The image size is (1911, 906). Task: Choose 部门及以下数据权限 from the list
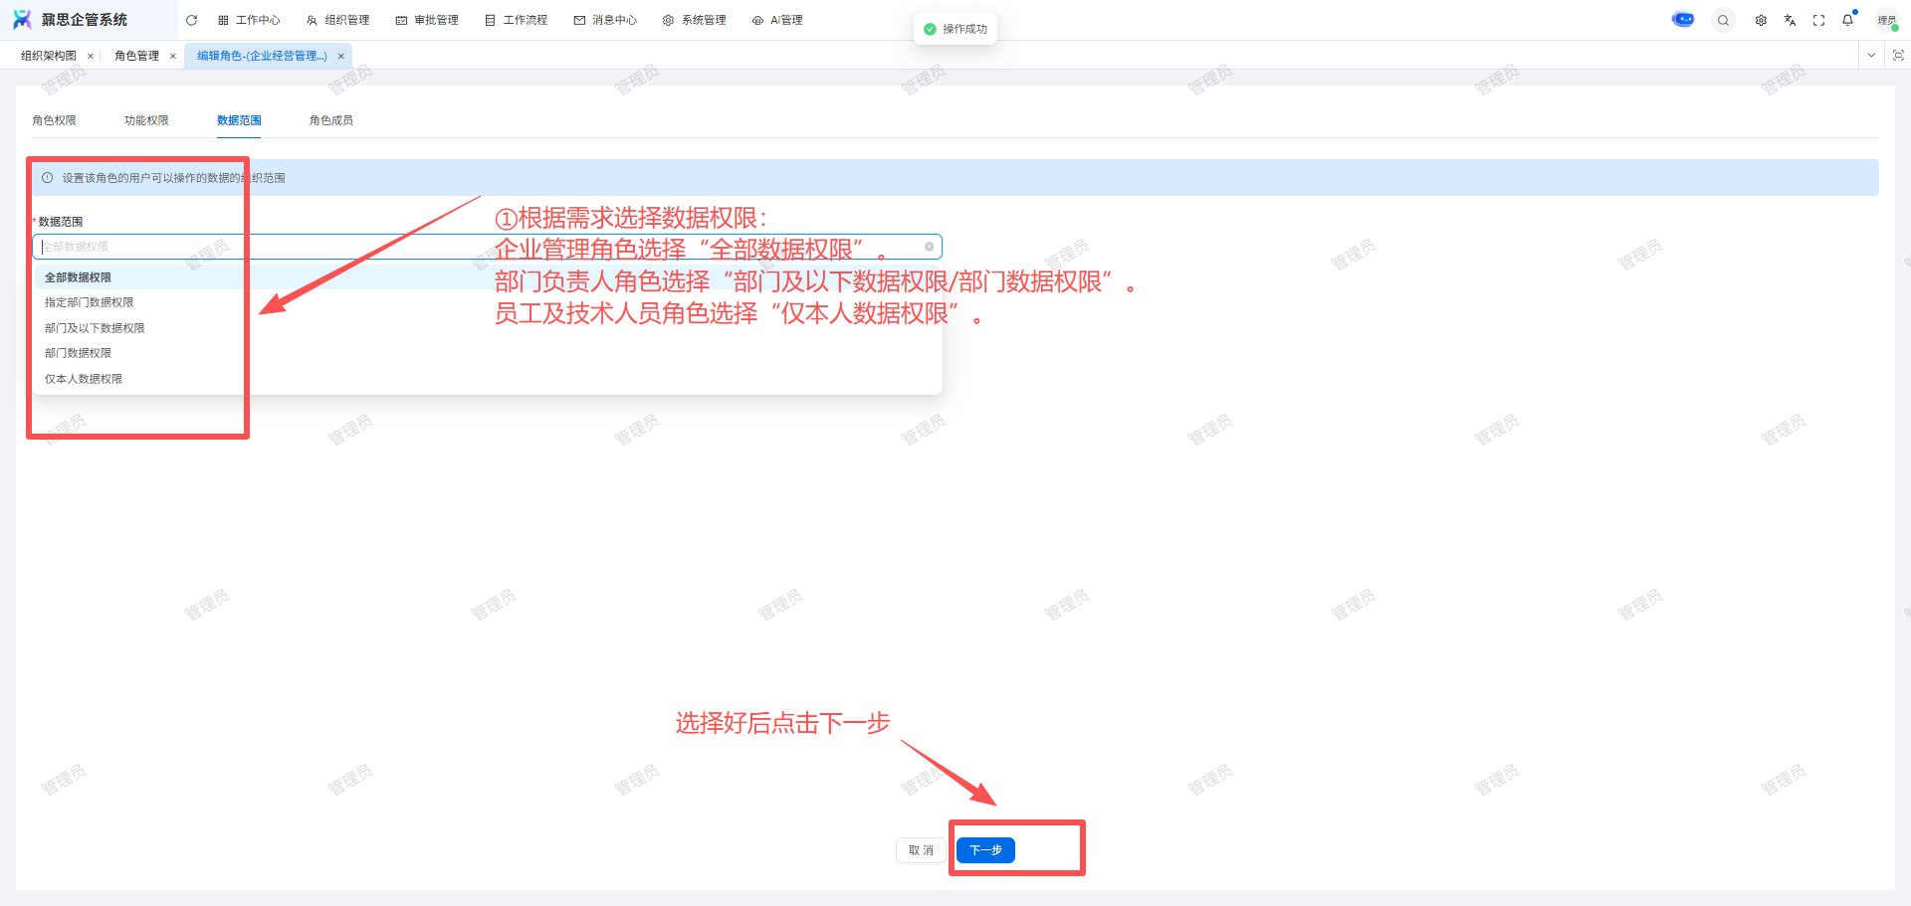[x=95, y=328]
